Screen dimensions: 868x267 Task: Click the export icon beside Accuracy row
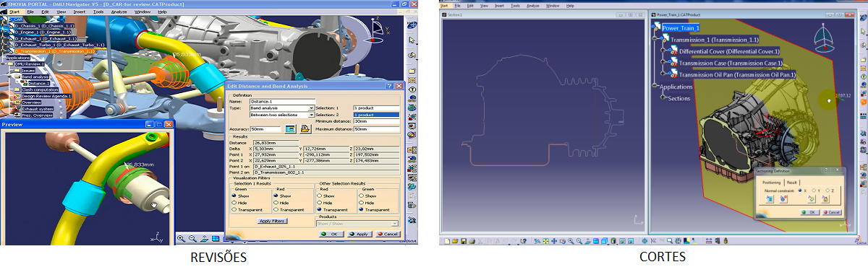click(x=305, y=128)
